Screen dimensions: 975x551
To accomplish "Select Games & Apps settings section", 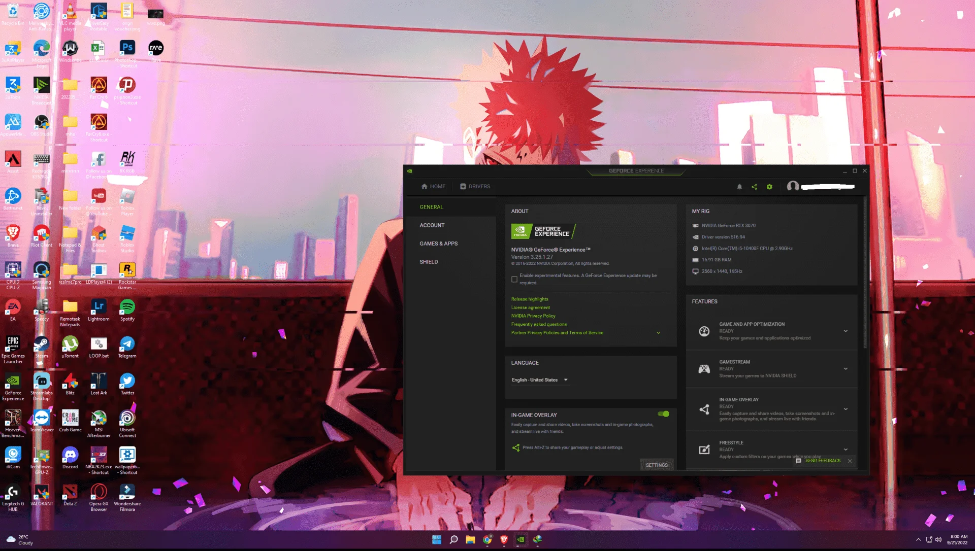I will [x=438, y=244].
